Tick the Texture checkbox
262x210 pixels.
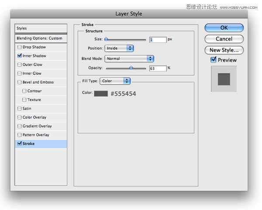[24, 100]
